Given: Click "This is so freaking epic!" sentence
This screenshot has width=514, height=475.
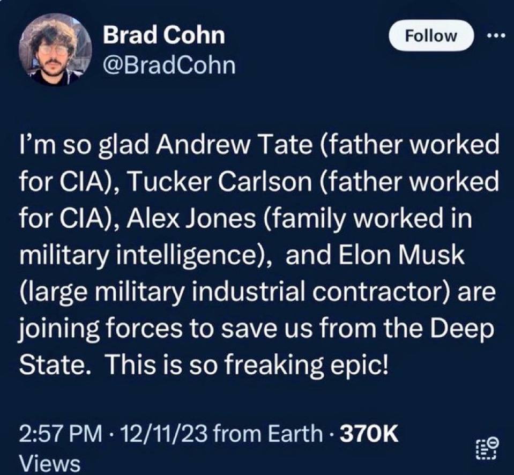Looking at the screenshot, I should [x=247, y=366].
